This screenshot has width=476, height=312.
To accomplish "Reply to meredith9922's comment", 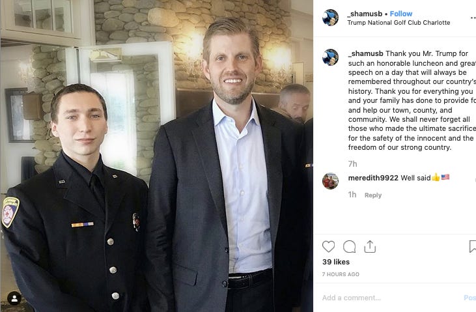I will [x=372, y=195].
